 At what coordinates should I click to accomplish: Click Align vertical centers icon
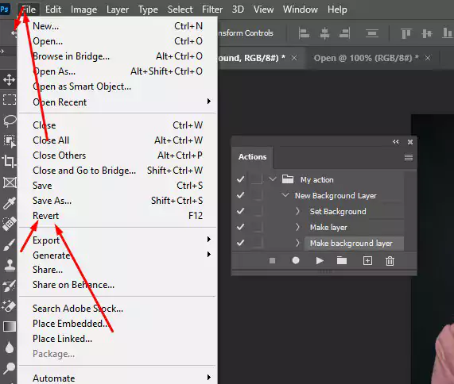[x=427, y=33]
